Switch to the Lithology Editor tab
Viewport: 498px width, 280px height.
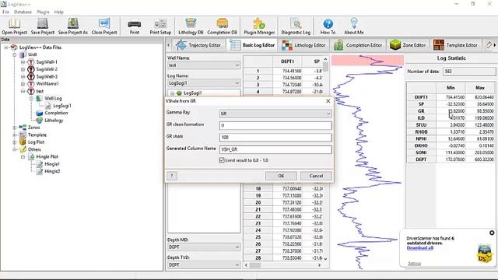tap(303, 45)
